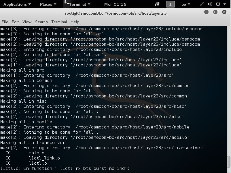Click the volume speaker icon

pyautogui.click(x=210, y=4)
